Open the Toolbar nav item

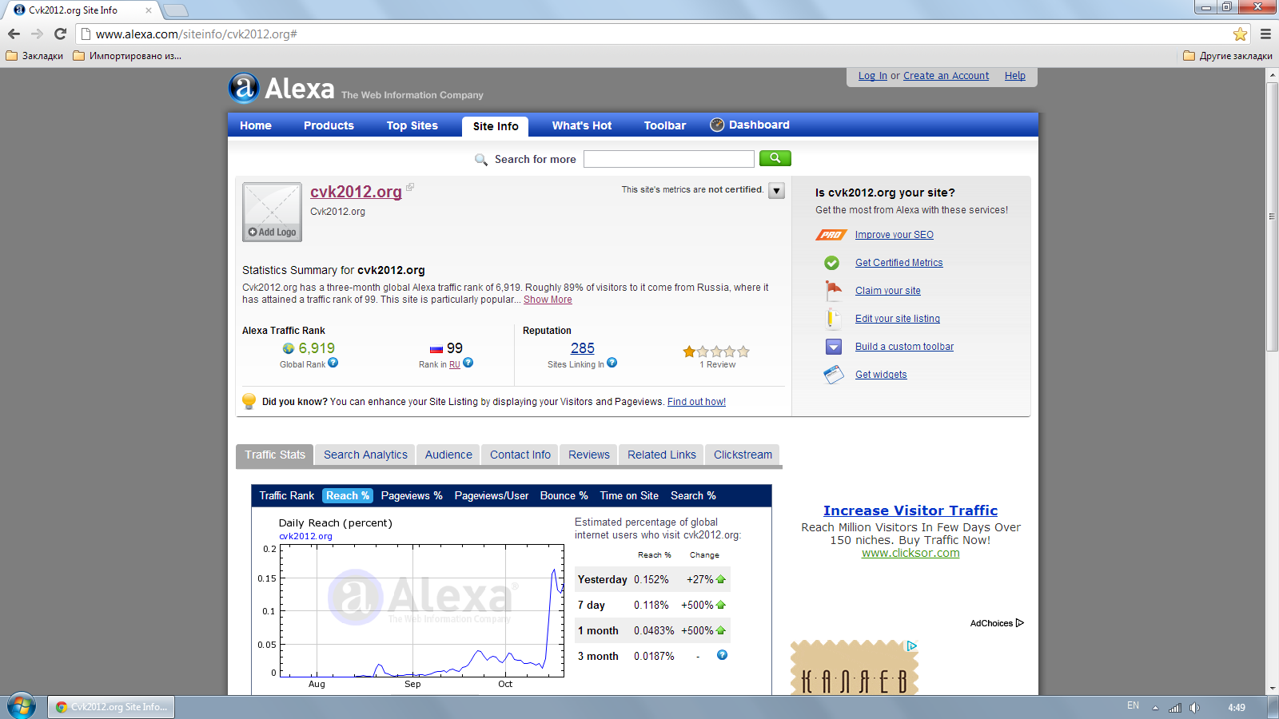point(665,125)
